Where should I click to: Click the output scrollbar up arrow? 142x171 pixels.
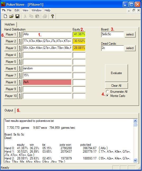click(135, 121)
